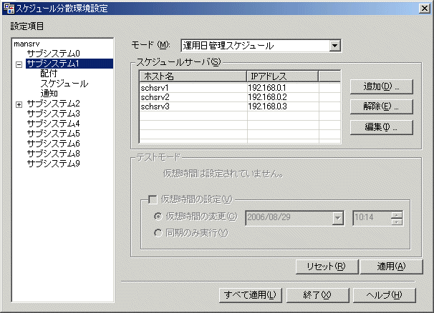
Task: Open help with ヘルプ(H) button
Action: (x=385, y=295)
